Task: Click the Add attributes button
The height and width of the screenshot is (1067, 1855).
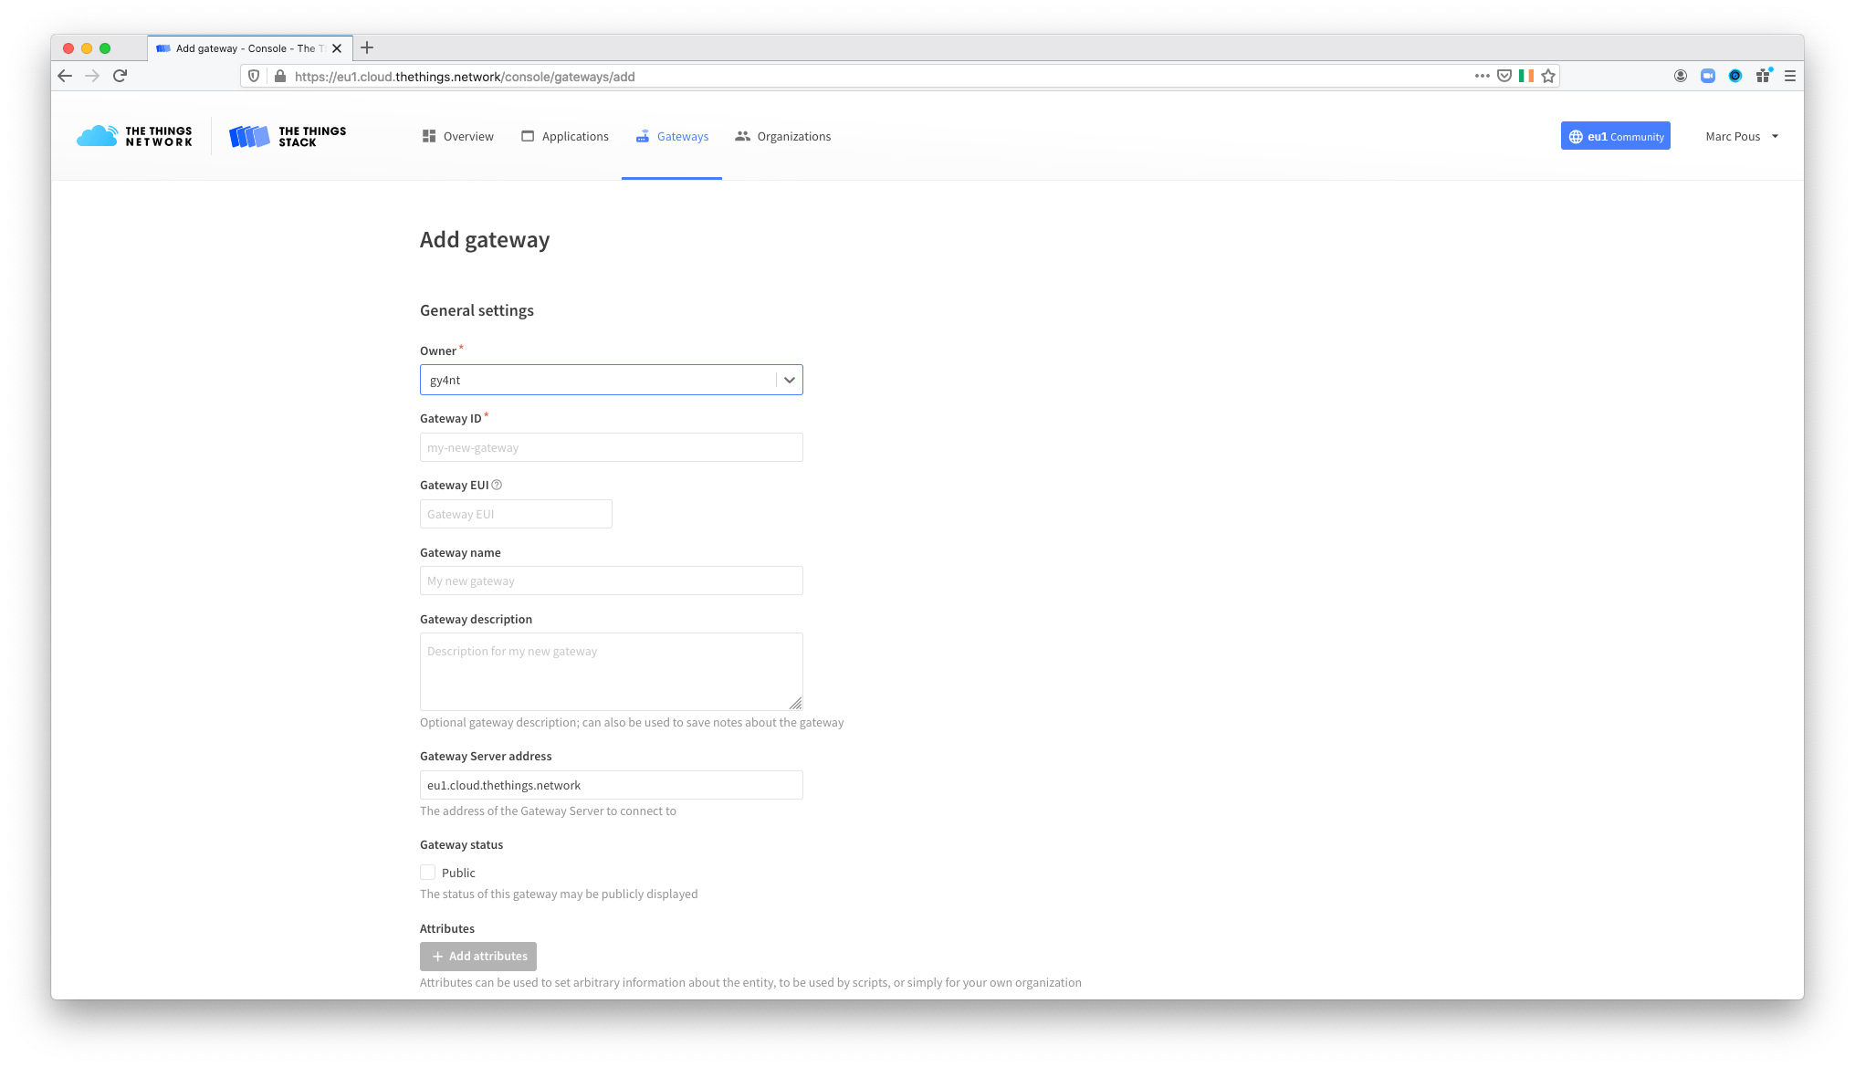Action: [478, 957]
